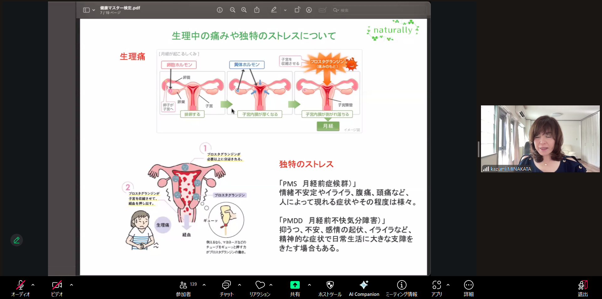Screen dimensions: 602x299
Task: Expand share options arrow beside 共有
Action: (309, 285)
